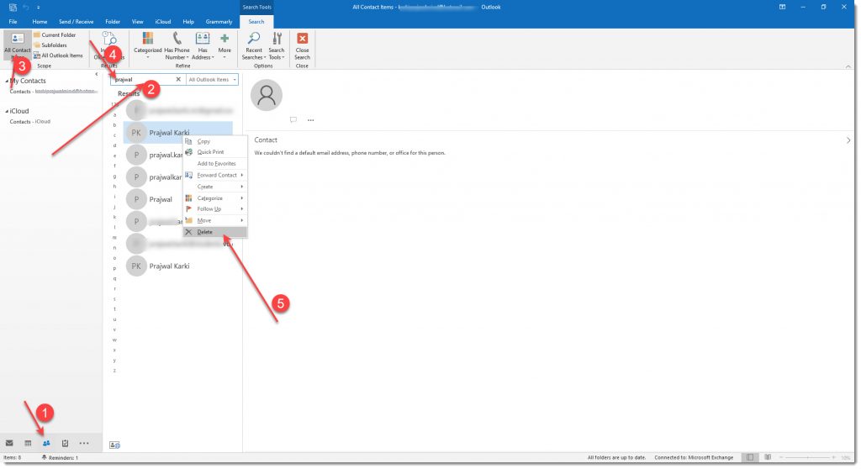The width and height of the screenshot is (861, 469).
Task: Expand the Contact section chevron
Action: (x=848, y=140)
